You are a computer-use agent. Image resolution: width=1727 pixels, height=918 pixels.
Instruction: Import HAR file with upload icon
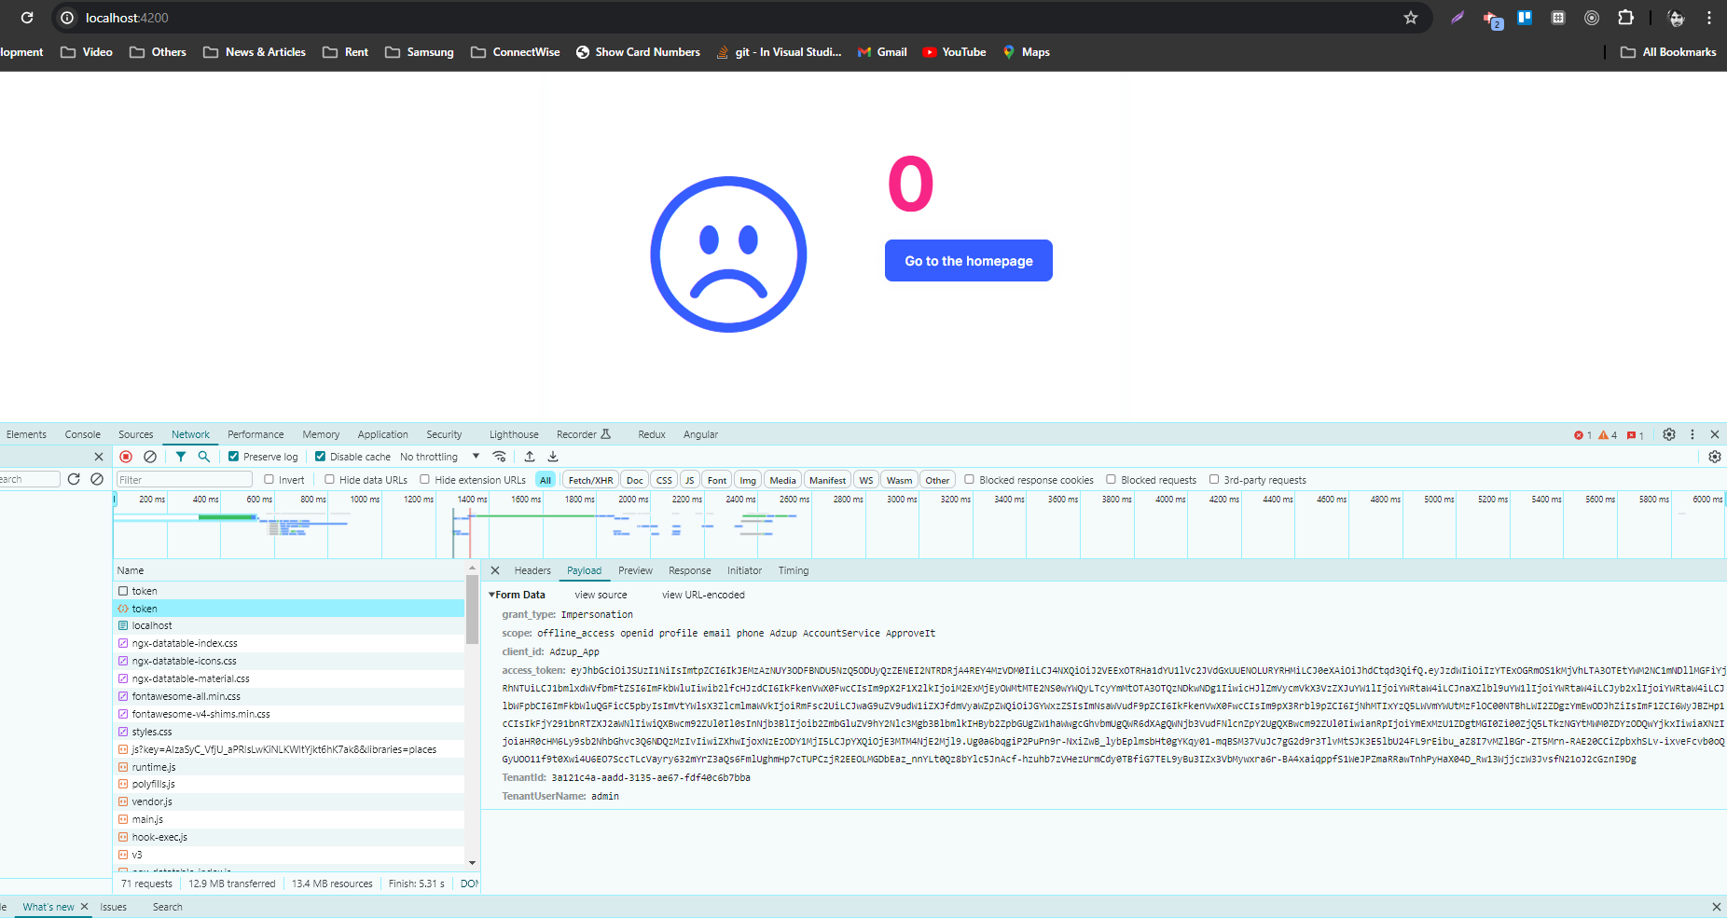530,457
